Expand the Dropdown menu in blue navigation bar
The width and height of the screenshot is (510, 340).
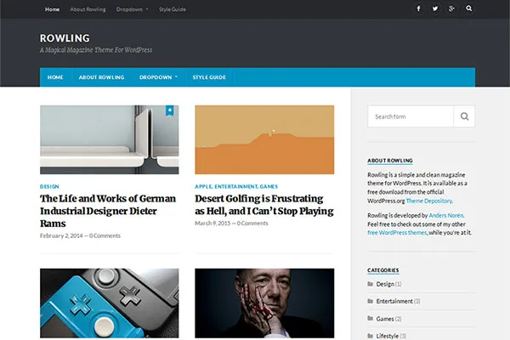click(159, 77)
